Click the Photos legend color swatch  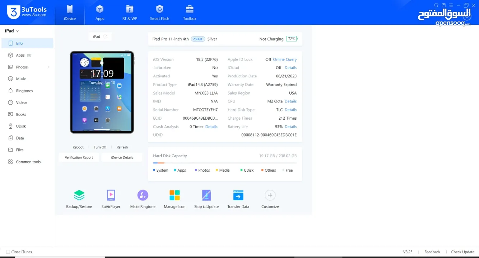196,170
